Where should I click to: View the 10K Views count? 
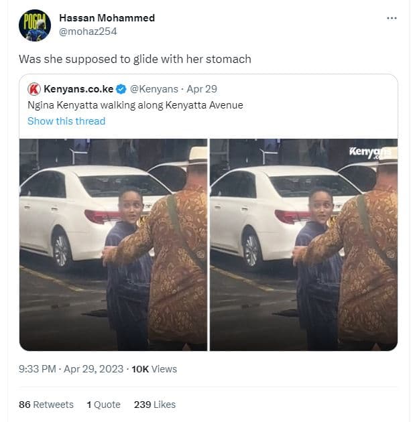click(x=154, y=369)
